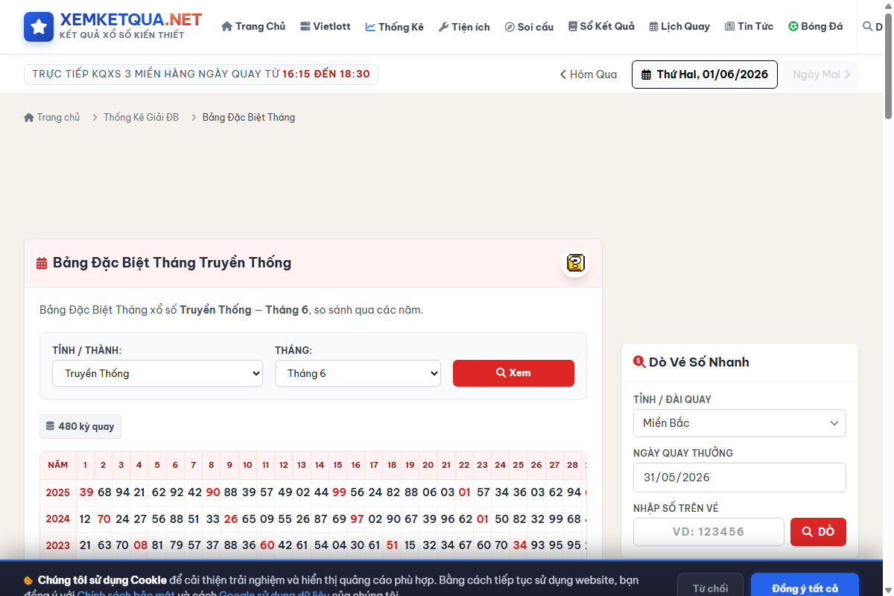Click the red 39 in 2025 row
The height and width of the screenshot is (596, 894).
[86, 492]
